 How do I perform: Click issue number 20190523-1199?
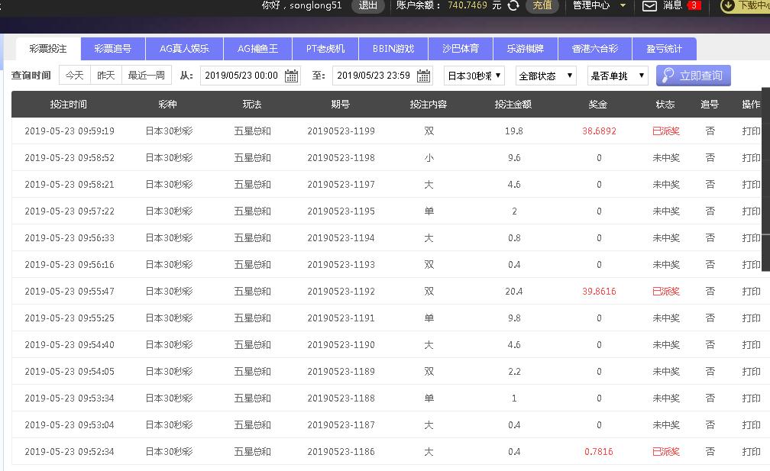[x=341, y=131]
